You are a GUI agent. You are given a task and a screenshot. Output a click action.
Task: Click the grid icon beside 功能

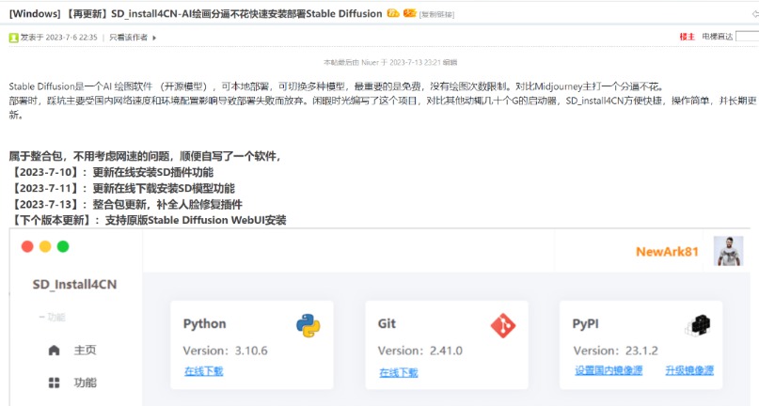55,383
